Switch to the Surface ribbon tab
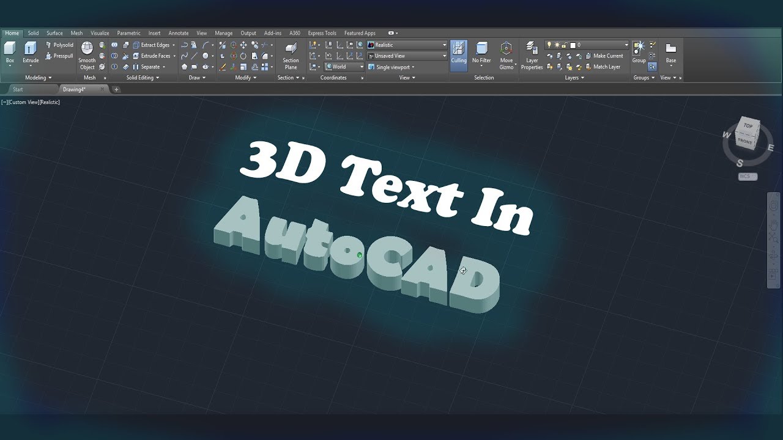The height and width of the screenshot is (440, 783). click(54, 33)
